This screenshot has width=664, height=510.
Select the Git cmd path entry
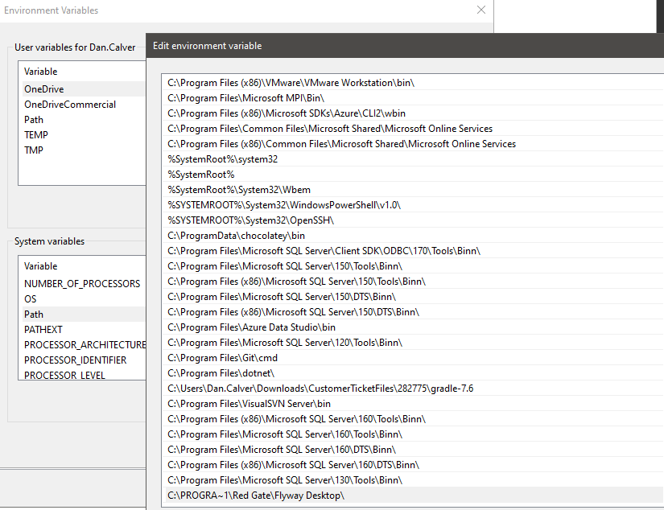(x=412, y=358)
